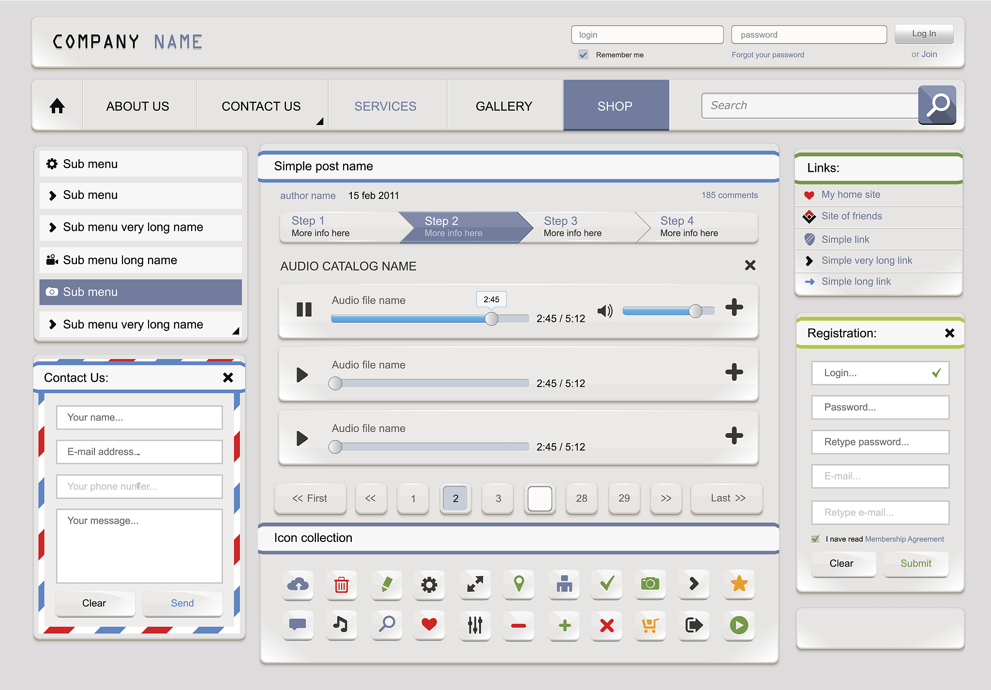Click the cloud upload icon

click(298, 584)
